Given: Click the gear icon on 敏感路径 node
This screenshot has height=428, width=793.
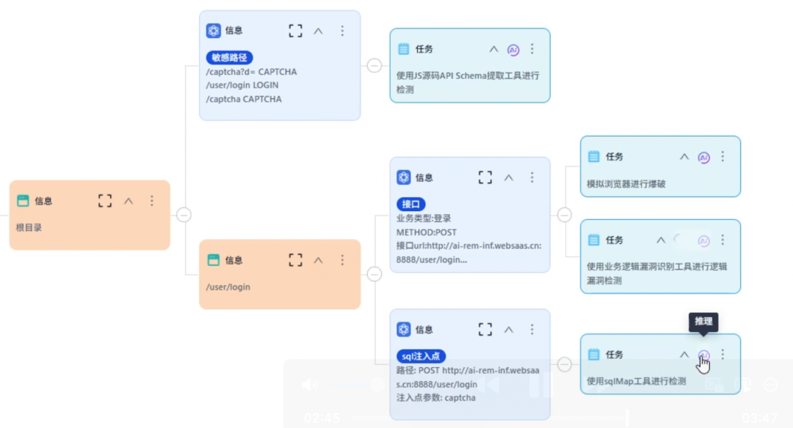Looking at the screenshot, I should tap(214, 31).
